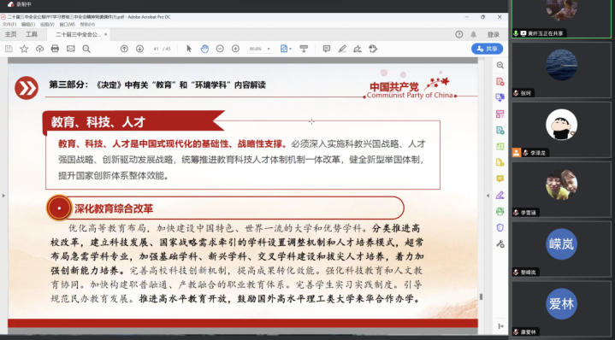Open the 文件(F) menu
This screenshot has height=340, width=615.
click(x=9, y=24)
